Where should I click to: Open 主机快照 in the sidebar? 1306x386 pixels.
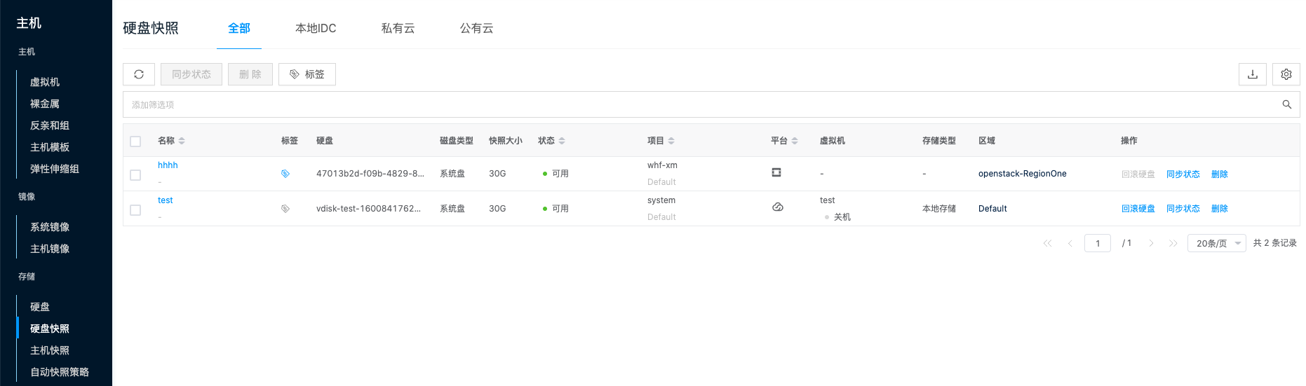pyautogui.click(x=50, y=350)
